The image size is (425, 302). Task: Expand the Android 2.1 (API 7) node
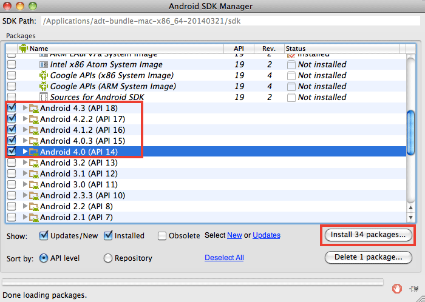[x=25, y=217]
